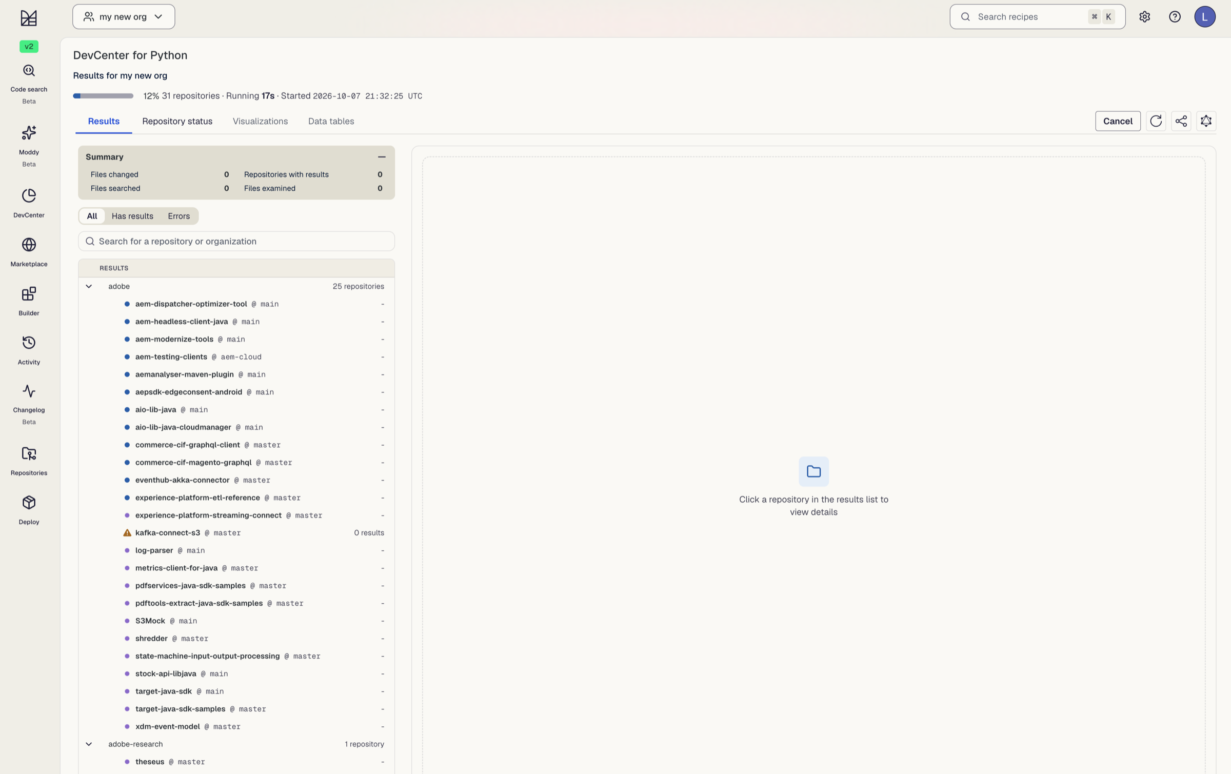This screenshot has width=1231, height=774.
Task: Open settings gear icon
Action: [x=1144, y=17]
